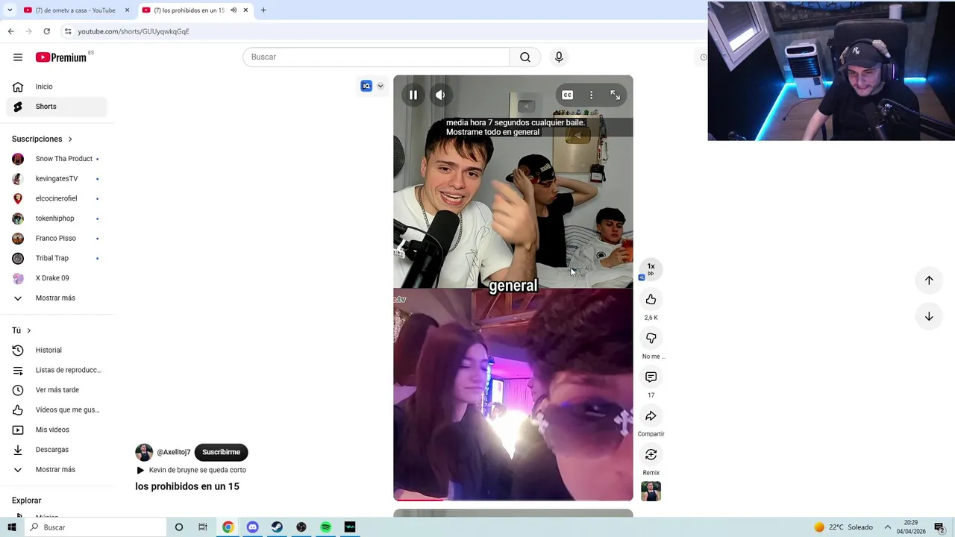Screen dimensions: 955x537
Task: Focus the YouTube Buscar search field
Action: (x=376, y=57)
